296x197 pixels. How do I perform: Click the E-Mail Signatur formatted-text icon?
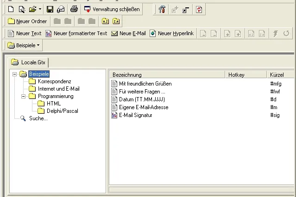114,115
